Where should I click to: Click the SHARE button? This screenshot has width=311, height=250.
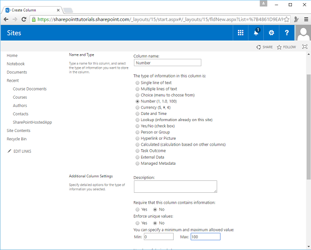264,47
